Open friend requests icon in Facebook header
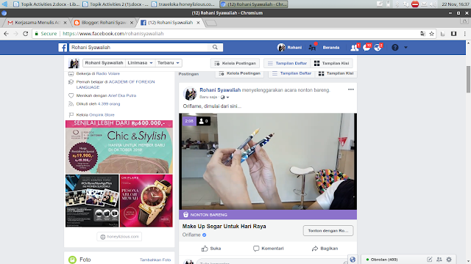Screen dimensions: 471x264 click(355, 47)
